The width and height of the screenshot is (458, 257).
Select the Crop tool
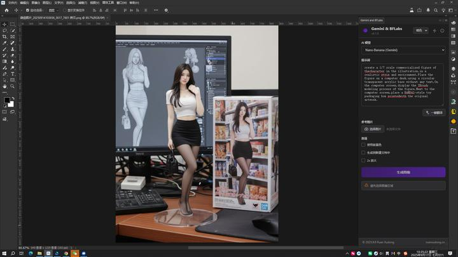pos(4,37)
